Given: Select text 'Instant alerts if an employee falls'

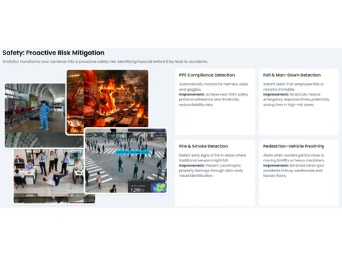Looking at the screenshot, I should tap(291, 84).
